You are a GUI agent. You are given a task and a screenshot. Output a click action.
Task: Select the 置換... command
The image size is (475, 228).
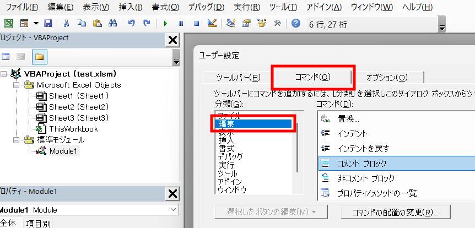397,119
